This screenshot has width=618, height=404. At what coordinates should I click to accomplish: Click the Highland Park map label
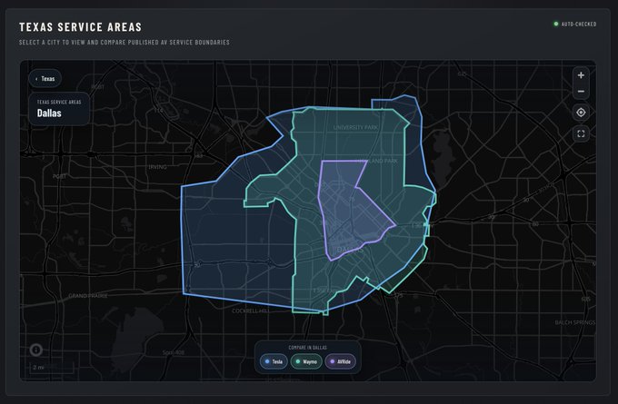click(x=377, y=161)
